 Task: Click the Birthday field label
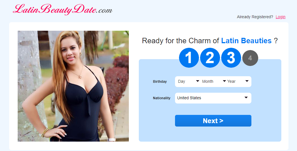pos(160,82)
